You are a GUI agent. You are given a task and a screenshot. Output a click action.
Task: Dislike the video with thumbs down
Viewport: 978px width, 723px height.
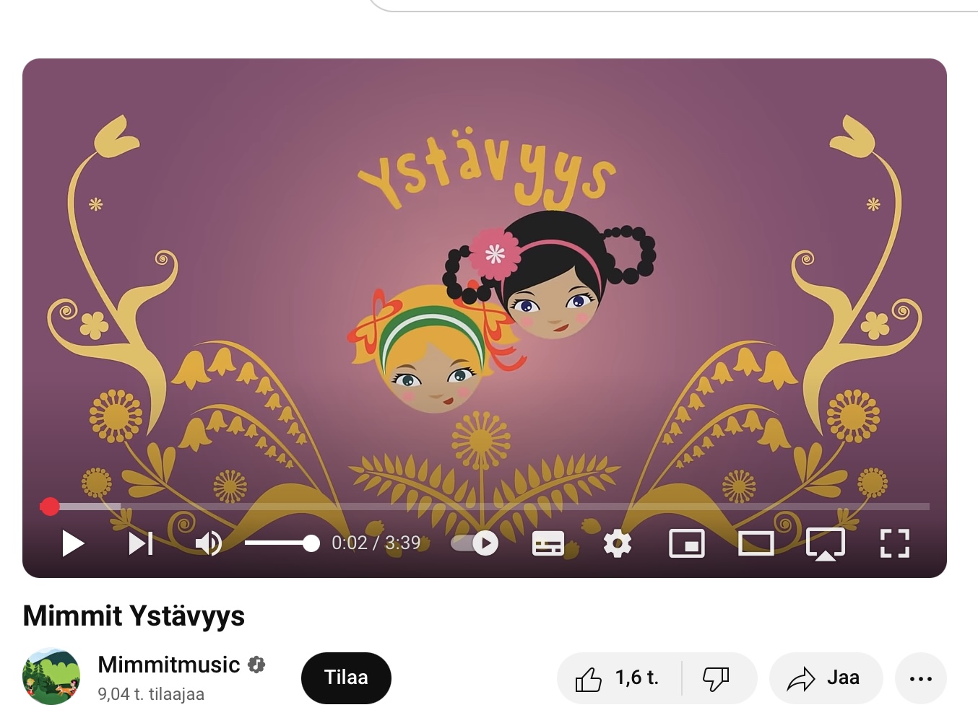pyautogui.click(x=717, y=678)
